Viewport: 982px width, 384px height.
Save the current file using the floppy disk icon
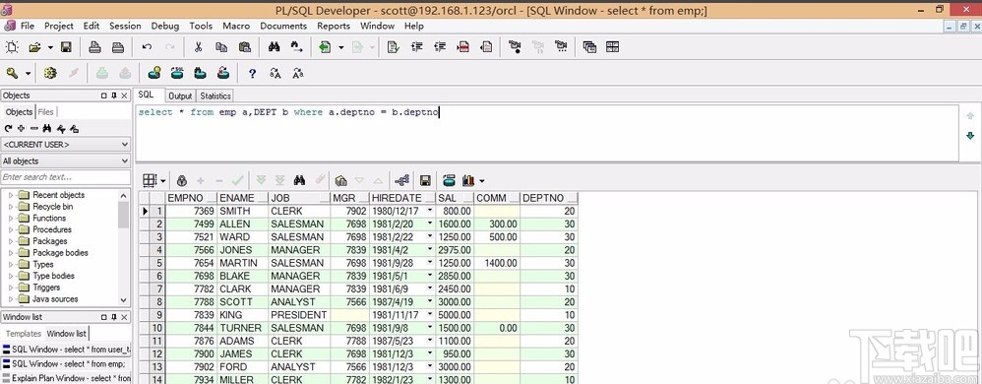pos(66,47)
